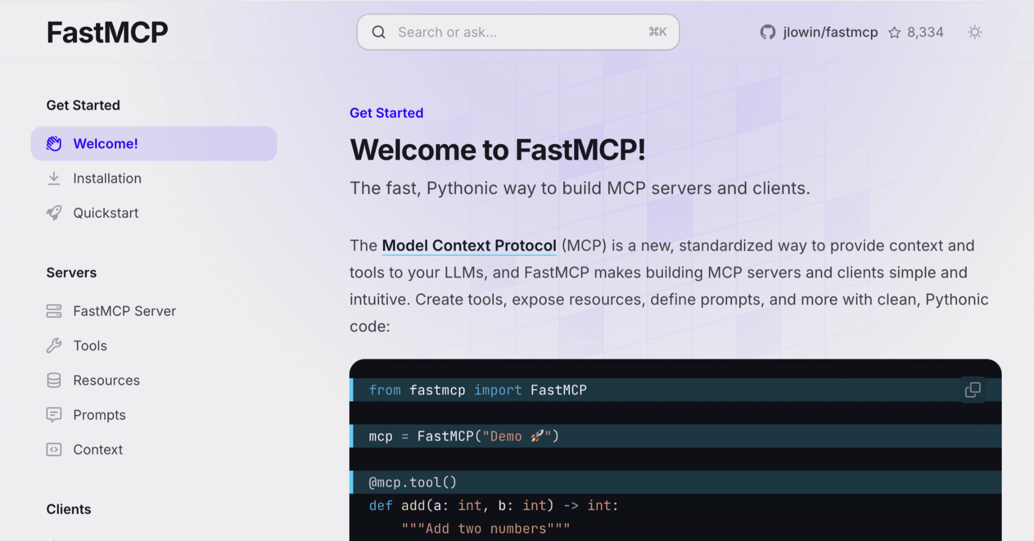Select the code brackets icon beside Context

54,449
